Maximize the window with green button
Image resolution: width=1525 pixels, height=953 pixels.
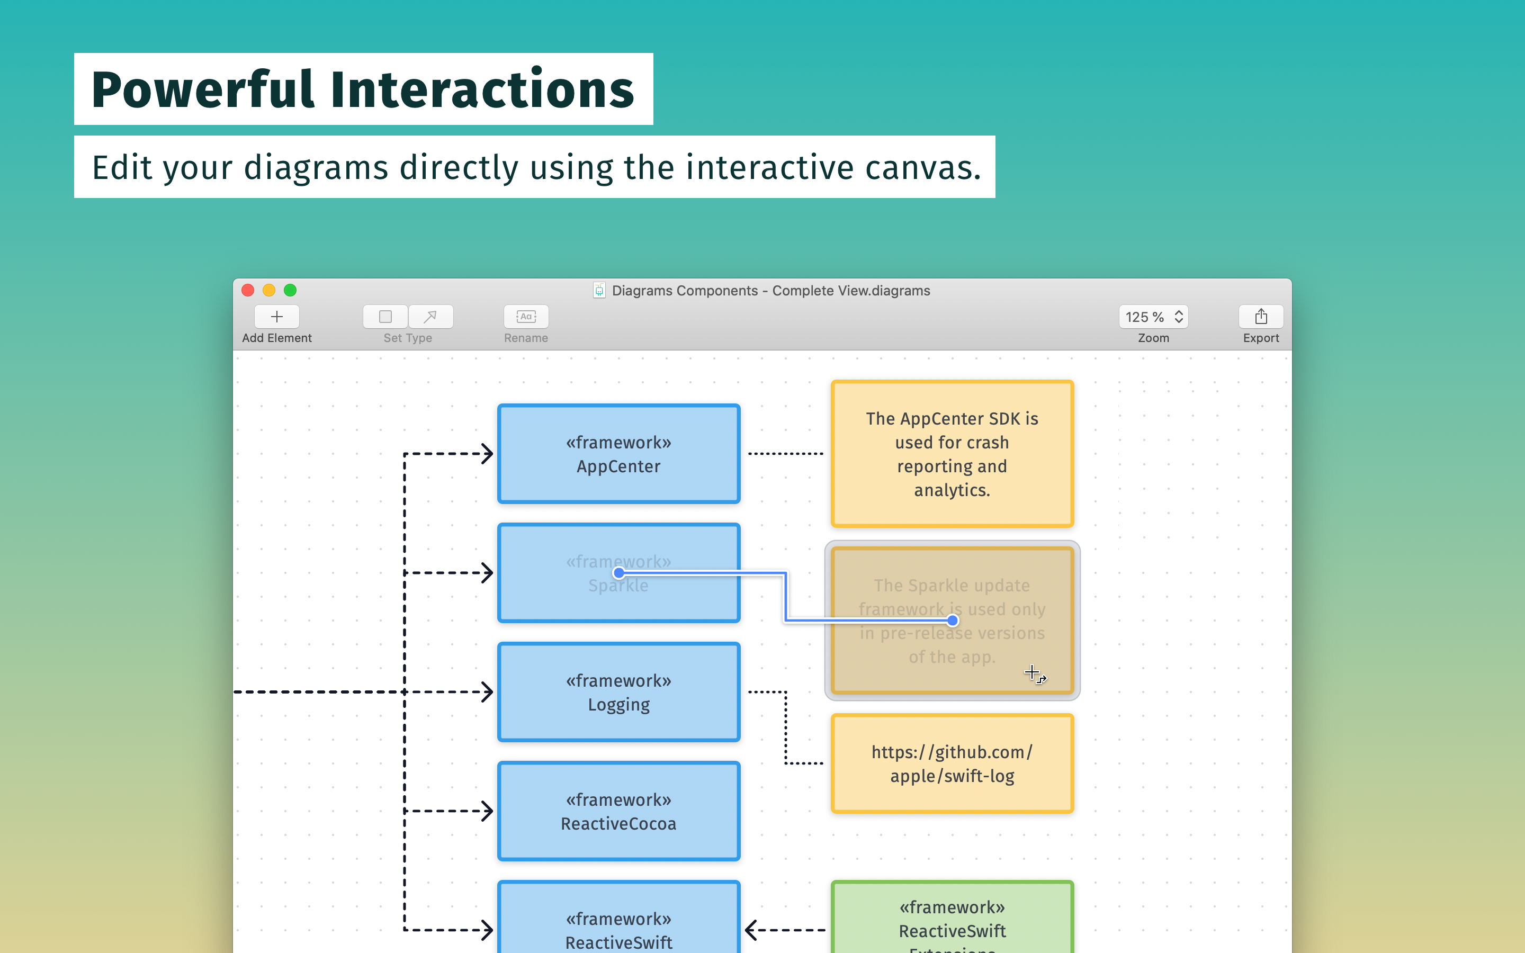pos(291,290)
